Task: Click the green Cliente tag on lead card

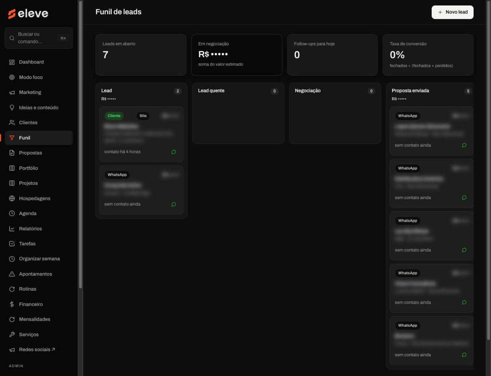Action: coord(114,116)
